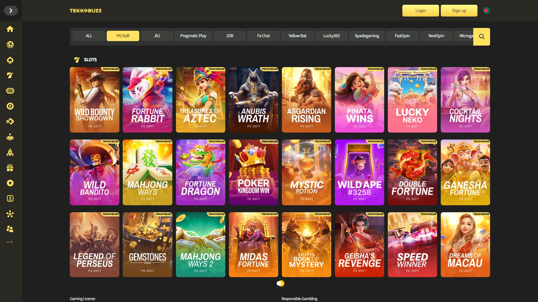Screen dimensions: 538x302
Task: Select the Spadegaming provider tab
Action: pyautogui.click(x=367, y=36)
